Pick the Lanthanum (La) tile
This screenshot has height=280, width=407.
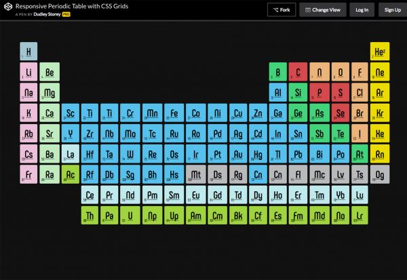pos(71,154)
